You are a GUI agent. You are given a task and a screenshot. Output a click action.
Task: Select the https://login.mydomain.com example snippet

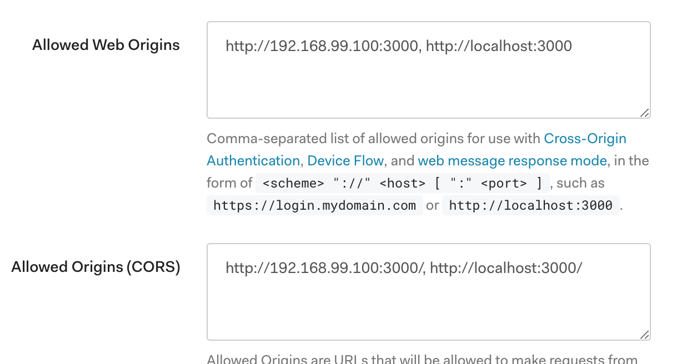(314, 205)
